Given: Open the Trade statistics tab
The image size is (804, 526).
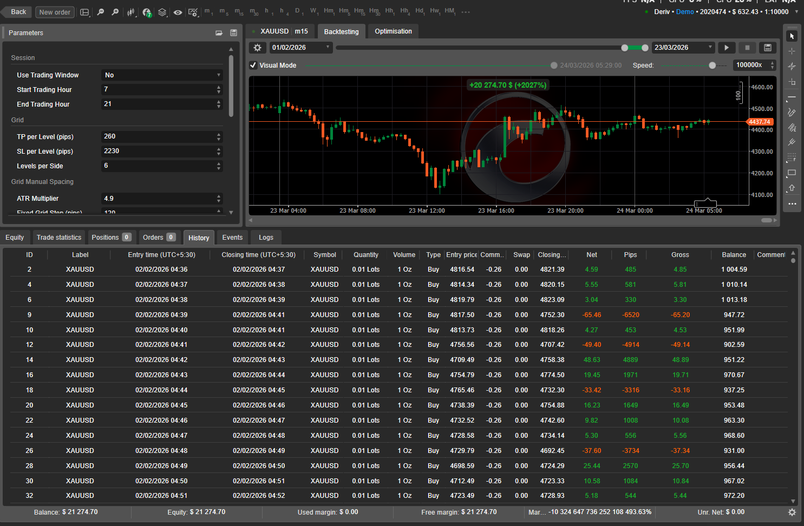Looking at the screenshot, I should click(x=59, y=238).
